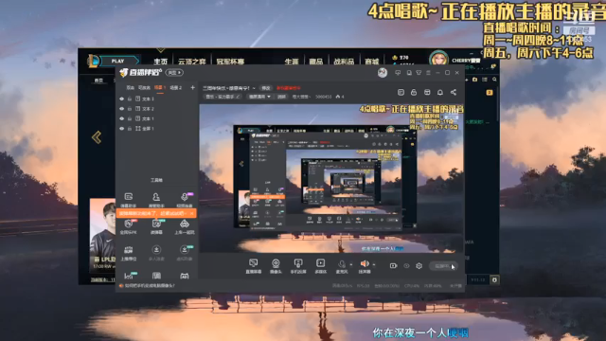Viewport: 606px width, 341px height.
Task: Edit the category pill with pencil icon
Action: coord(223,97)
